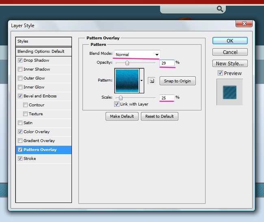
Task: Click the Opacity slider handle
Action: (127, 63)
